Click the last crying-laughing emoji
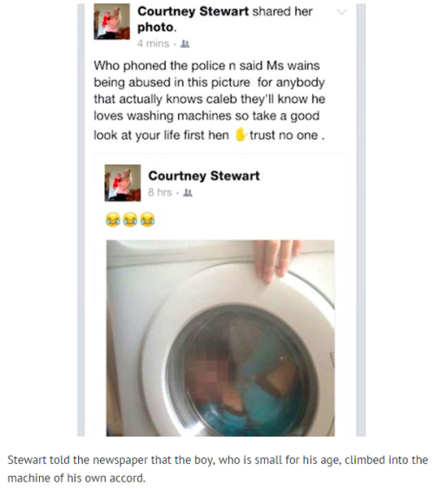Screen dimensions: 434x489 click(x=147, y=219)
